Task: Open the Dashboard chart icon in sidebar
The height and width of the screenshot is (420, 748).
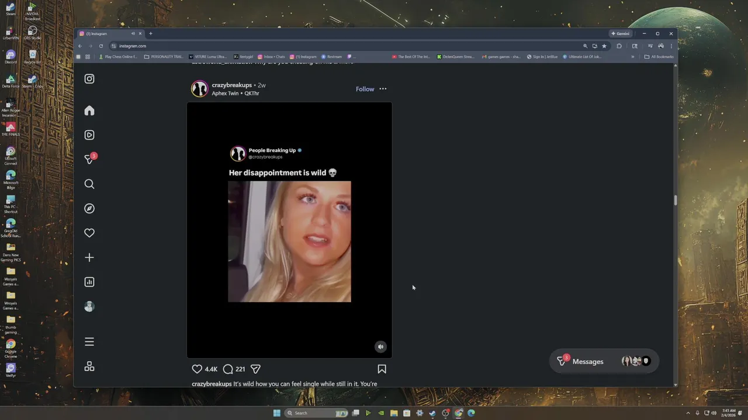Action: tap(89, 282)
